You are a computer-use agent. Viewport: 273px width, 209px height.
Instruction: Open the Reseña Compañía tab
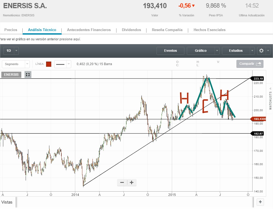[167, 30]
